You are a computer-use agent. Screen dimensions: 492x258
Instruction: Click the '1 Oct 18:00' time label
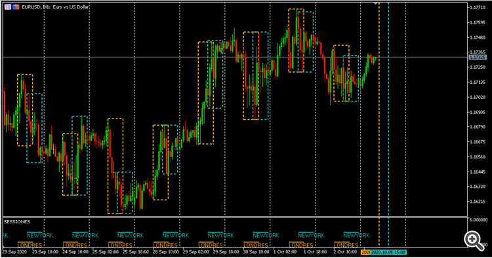[x=315, y=251]
